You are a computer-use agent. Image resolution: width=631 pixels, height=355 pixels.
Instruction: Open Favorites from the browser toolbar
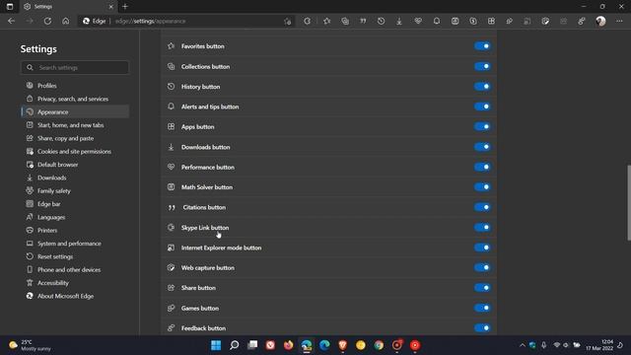click(326, 21)
